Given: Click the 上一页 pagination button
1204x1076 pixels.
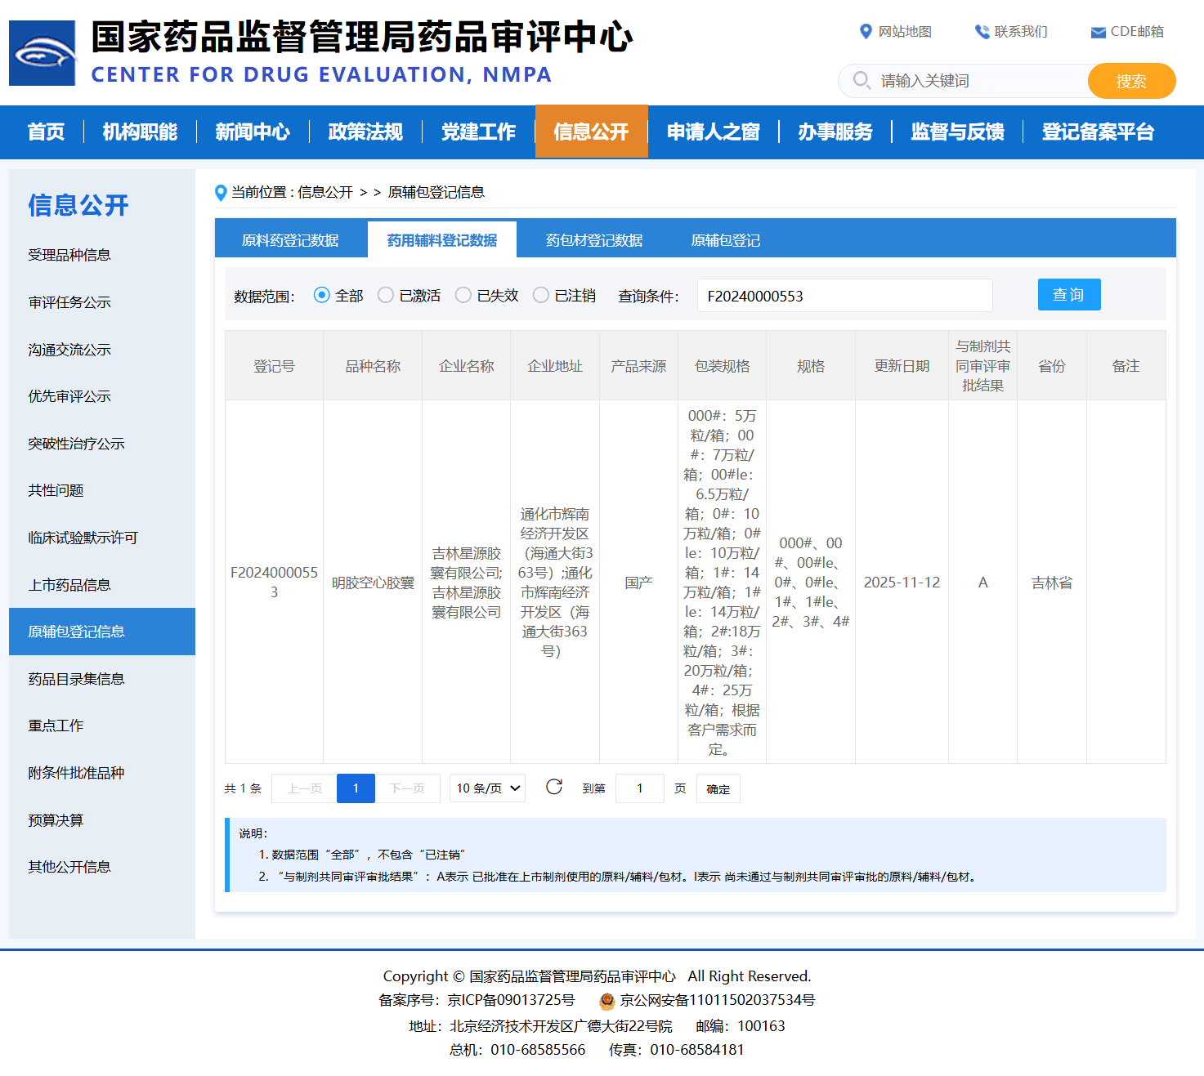Looking at the screenshot, I should click(x=304, y=788).
